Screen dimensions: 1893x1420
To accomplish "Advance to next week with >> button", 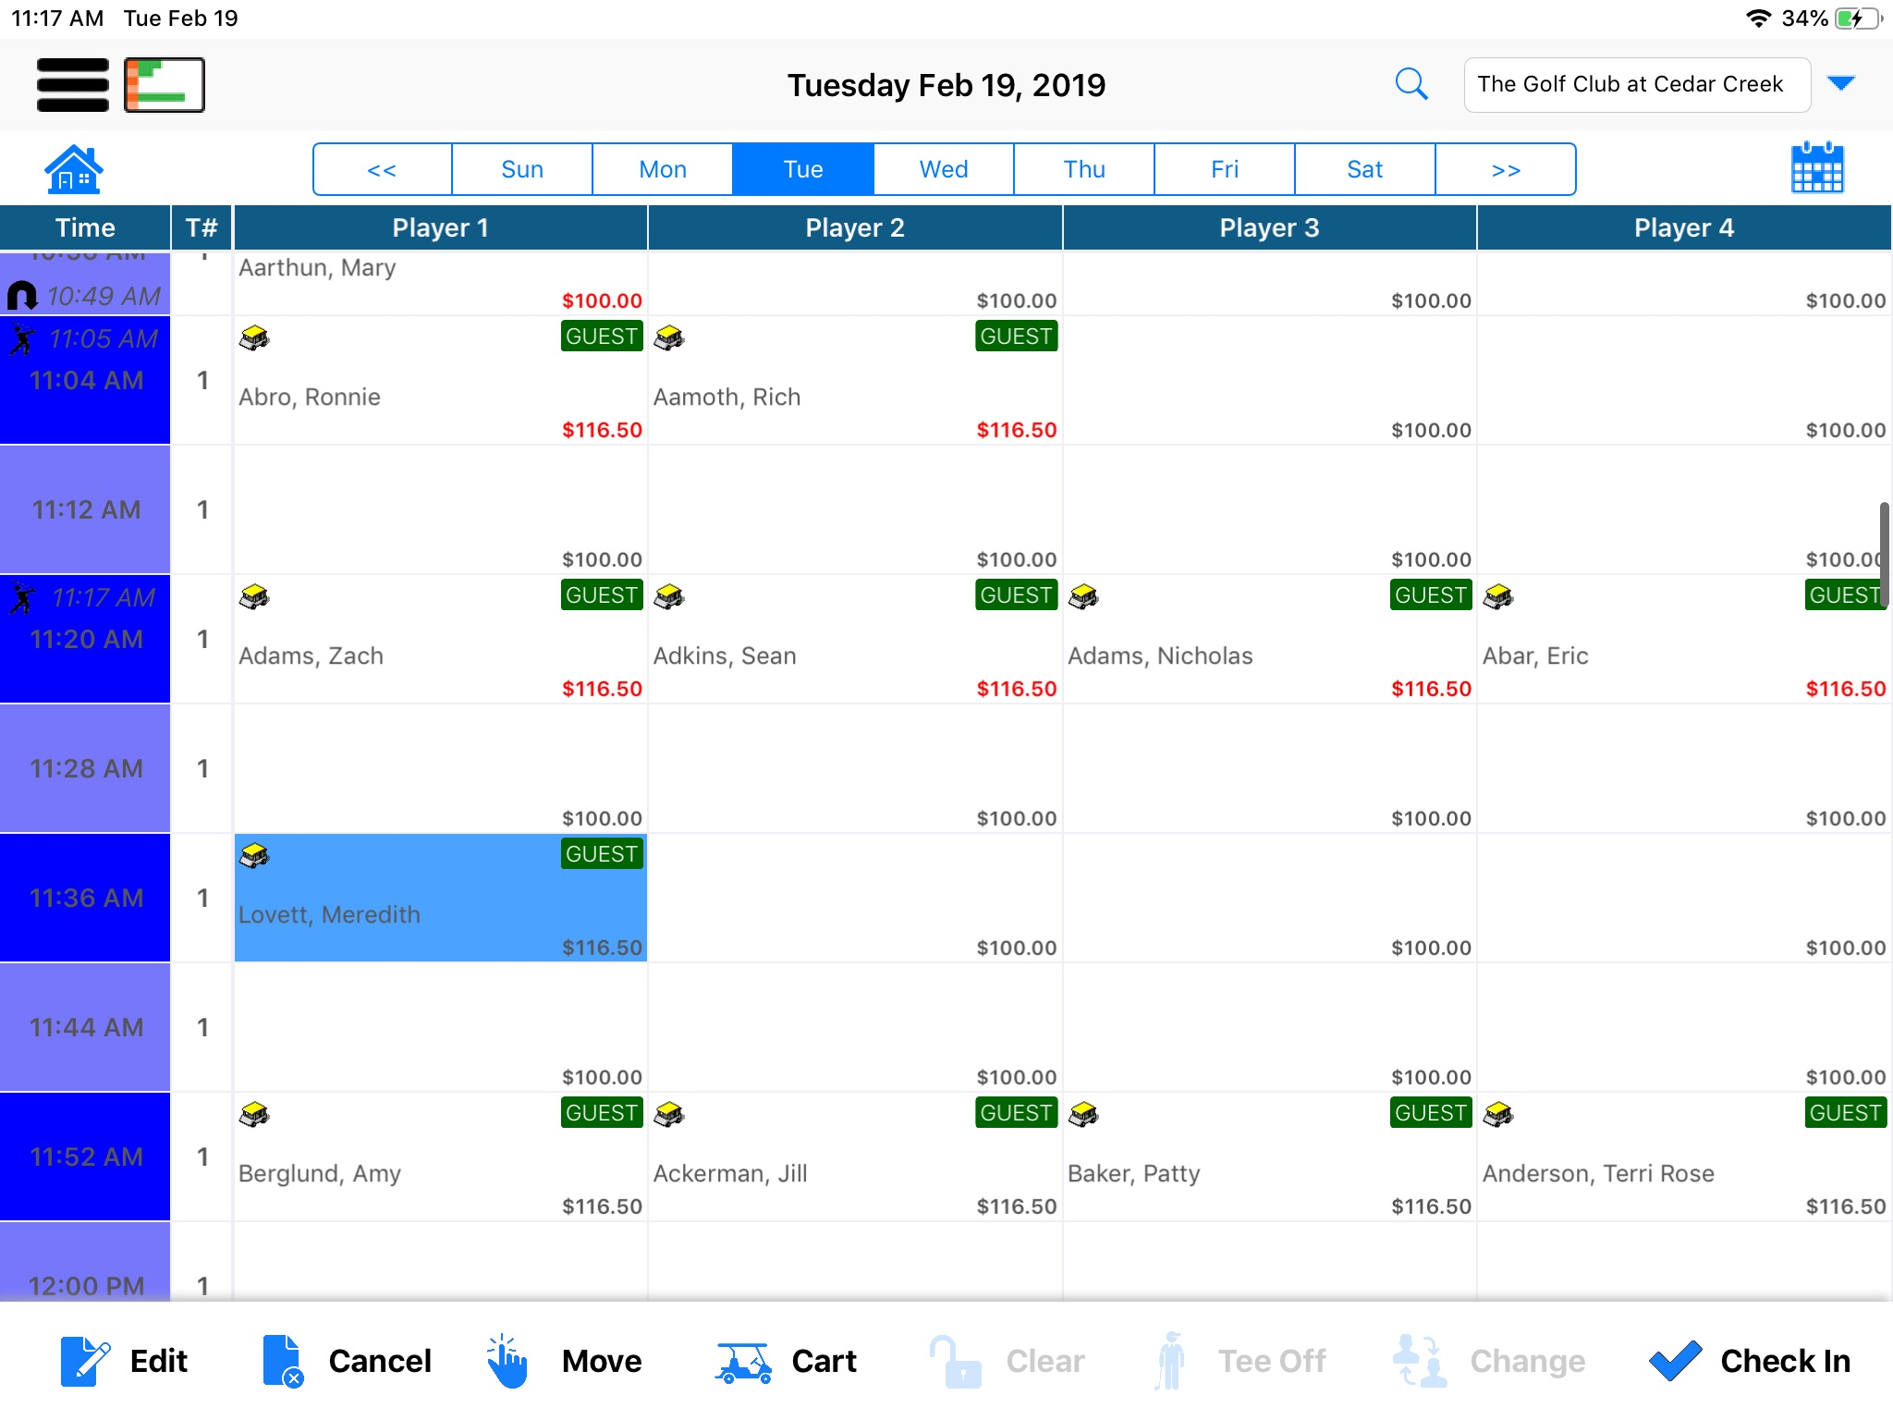I will click(x=1505, y=169).
